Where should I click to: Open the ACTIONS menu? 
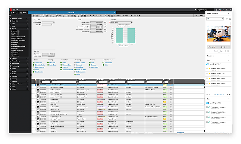136,15
